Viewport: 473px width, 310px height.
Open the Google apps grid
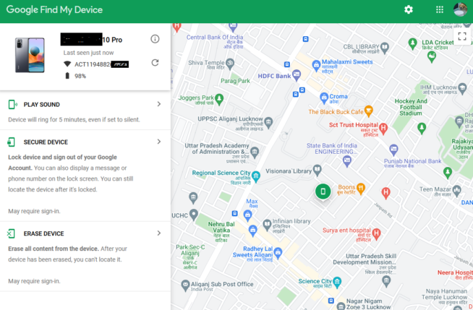(x=440, y=9)
